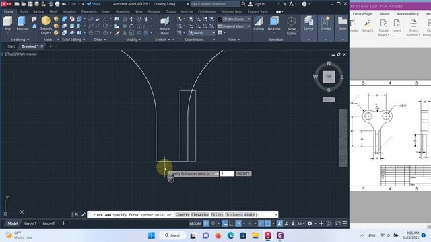
Task: Toggle the MODEL space button in status bar
Action: click(x=195, y=223)
